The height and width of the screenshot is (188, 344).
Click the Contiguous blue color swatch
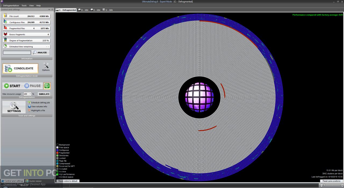(57, 150)
